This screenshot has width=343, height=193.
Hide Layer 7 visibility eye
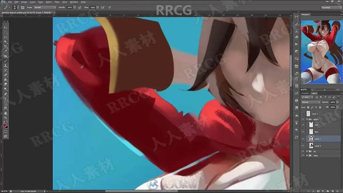pyautogui.click(x=303, y=139)
